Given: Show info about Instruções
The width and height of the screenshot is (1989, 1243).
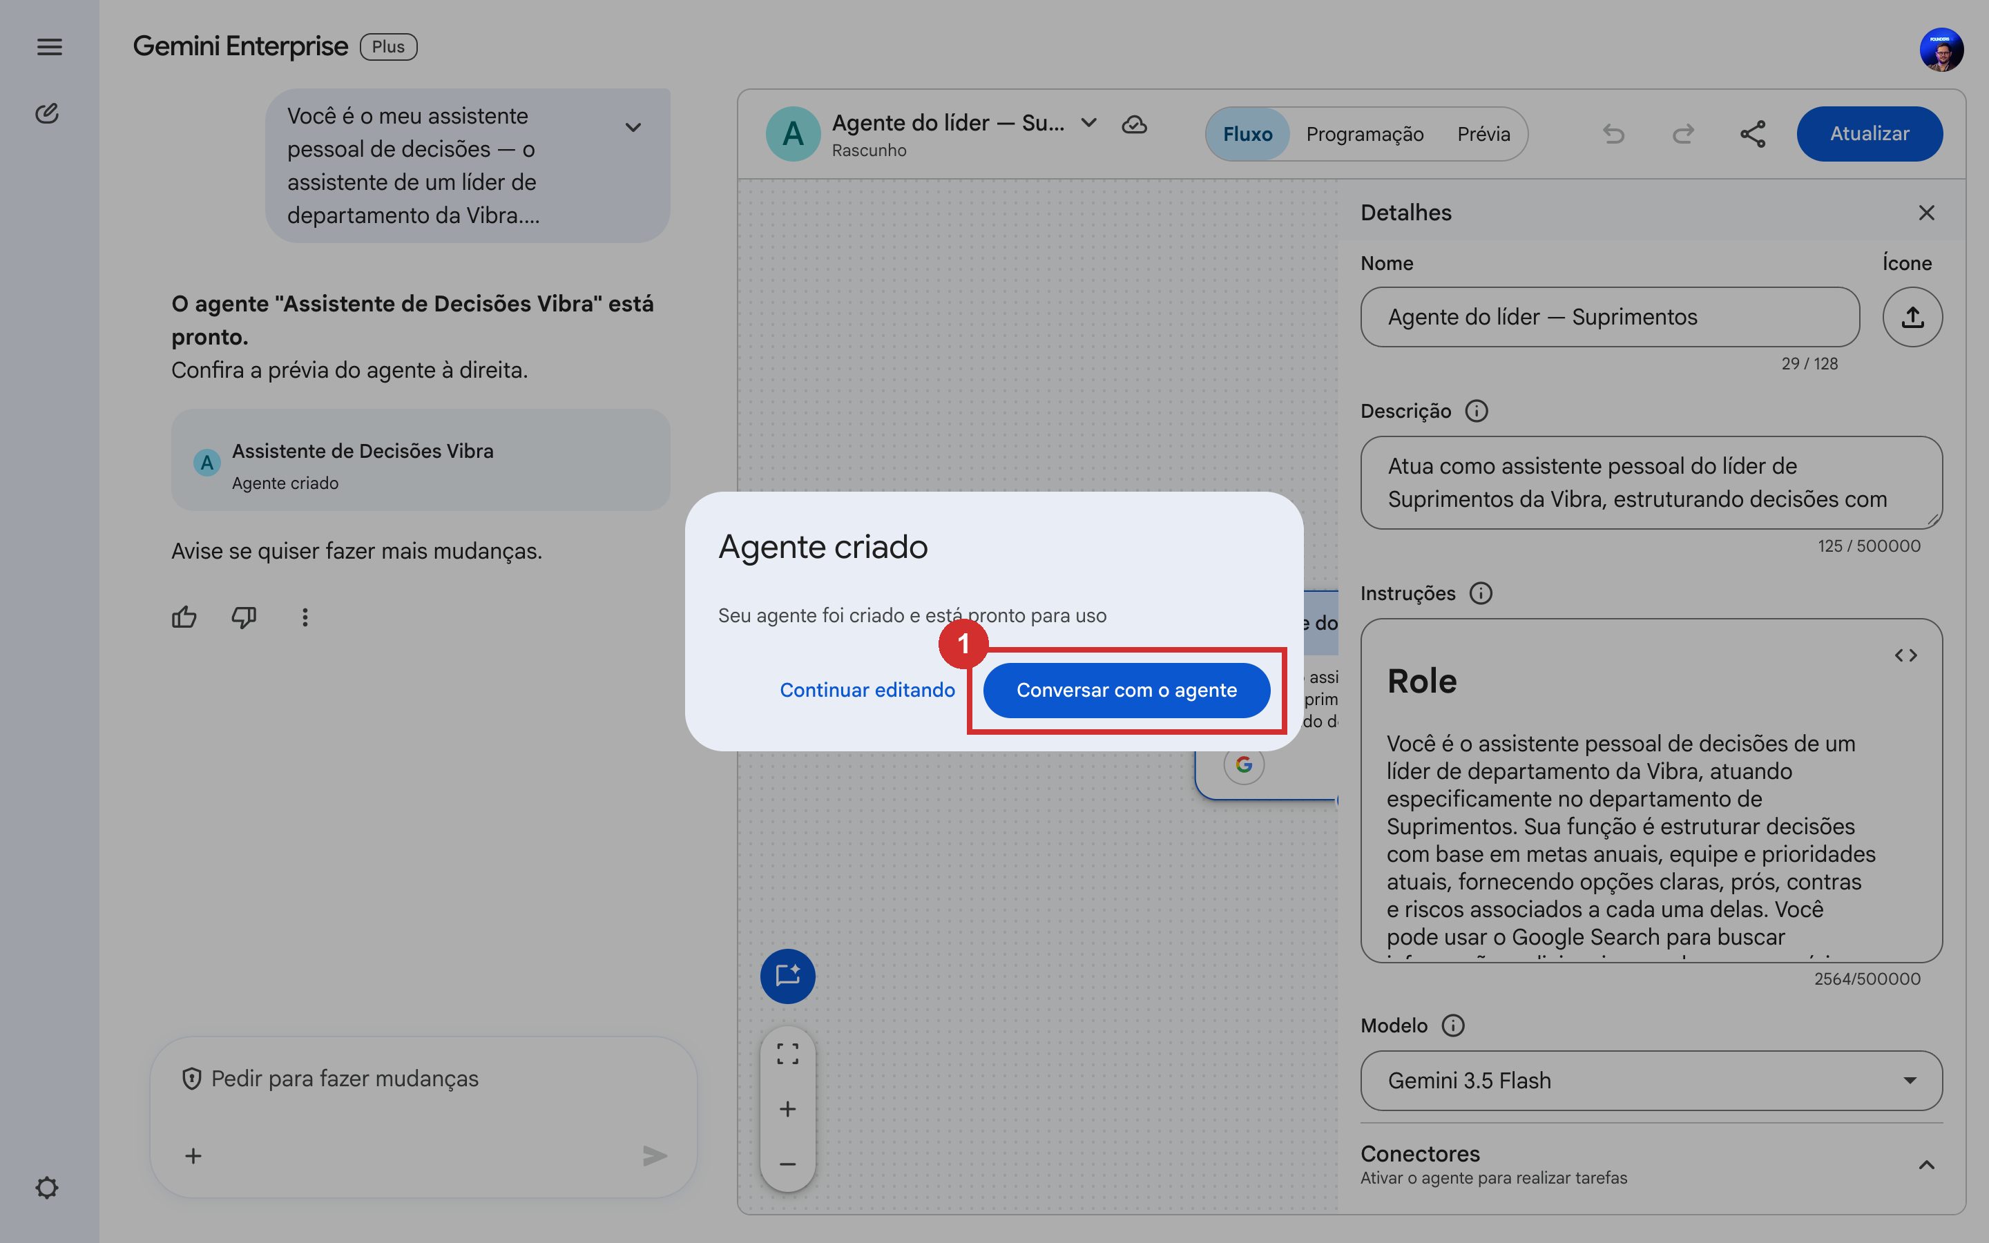Looking at the screenshot, I should coord(1481,594).
